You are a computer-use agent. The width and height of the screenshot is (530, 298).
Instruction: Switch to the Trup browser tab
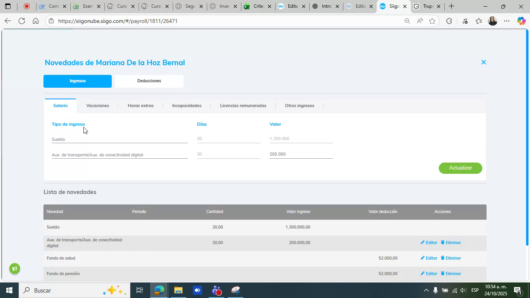[428, 6]
